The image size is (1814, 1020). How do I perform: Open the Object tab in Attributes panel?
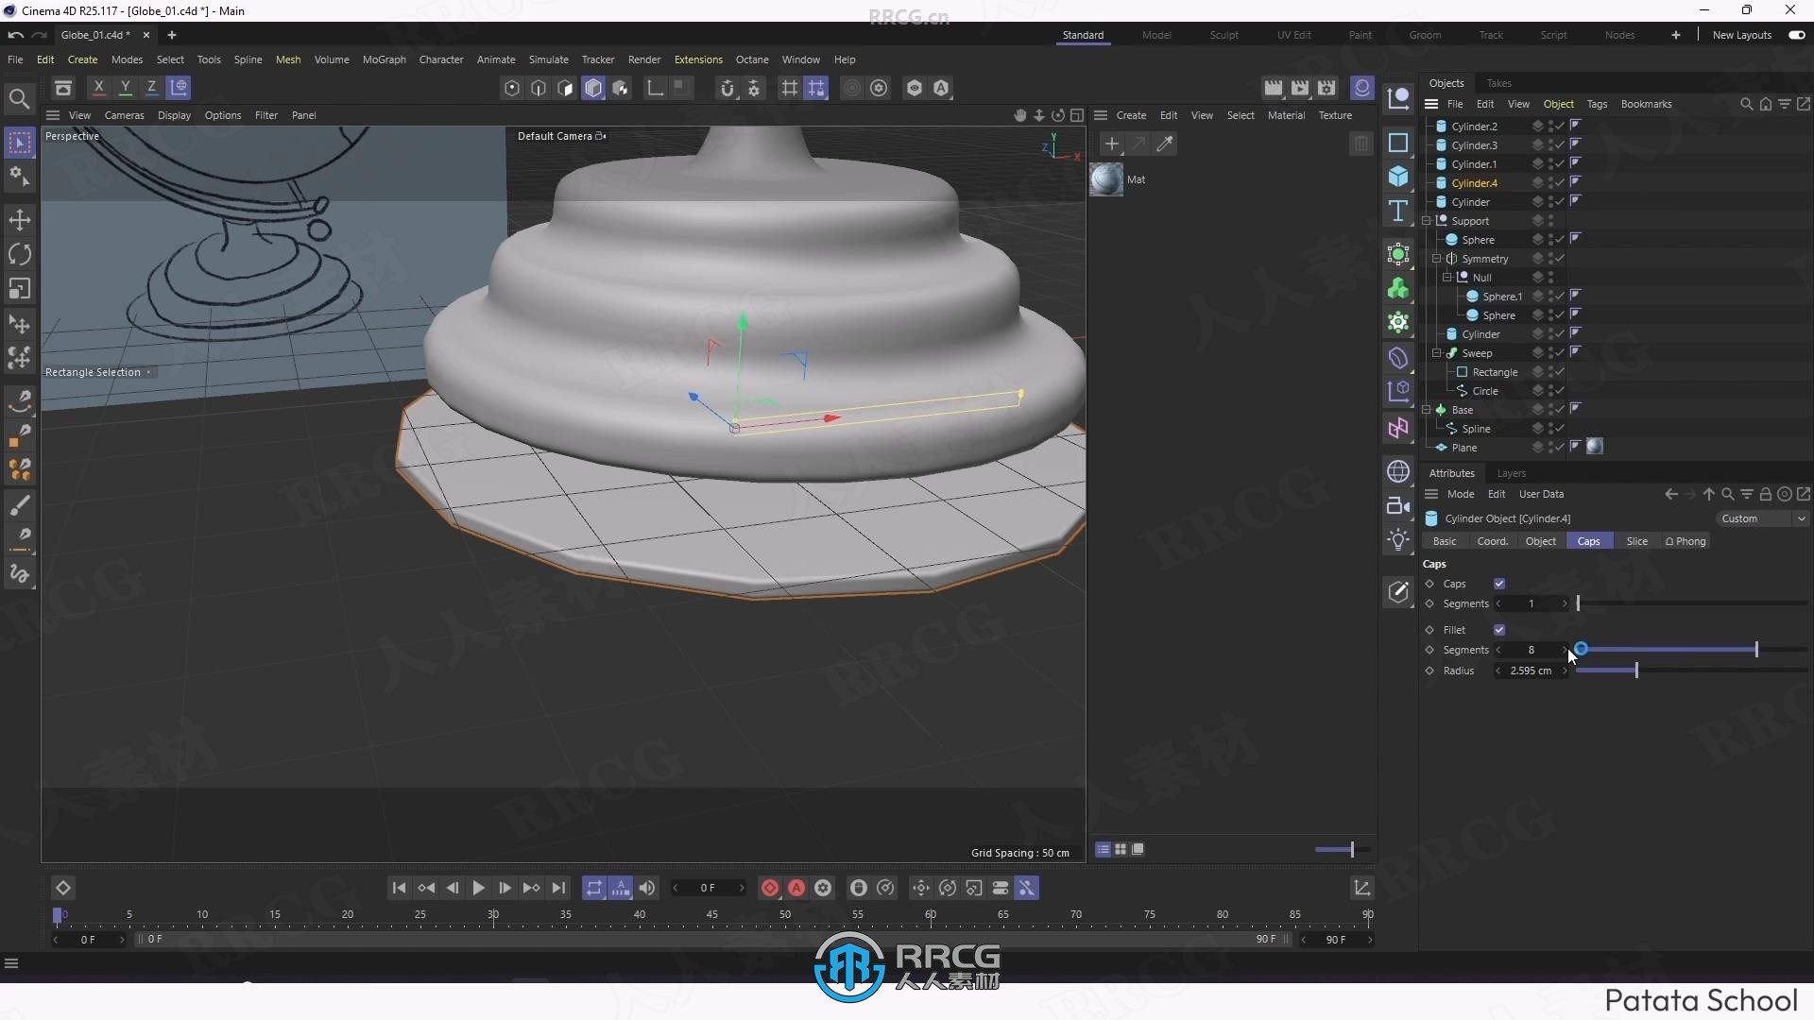pyautogui.click(x=1541, y=540)
